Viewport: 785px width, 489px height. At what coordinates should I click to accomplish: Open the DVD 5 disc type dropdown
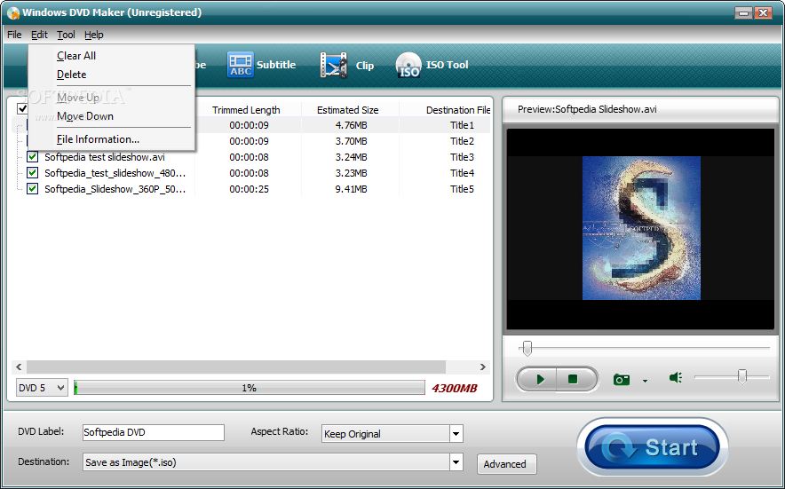click(x=42, y=388)
